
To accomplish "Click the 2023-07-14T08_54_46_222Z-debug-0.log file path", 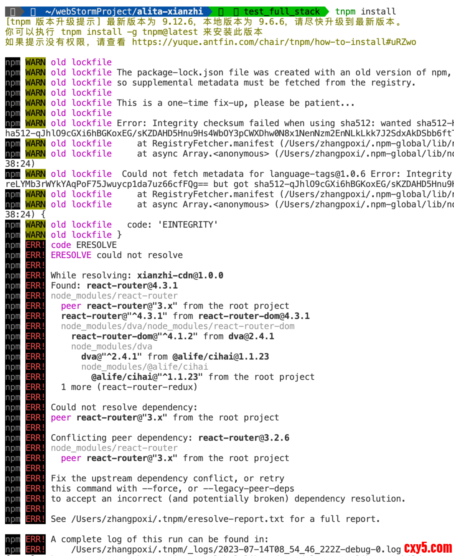I will coord(236,550).
